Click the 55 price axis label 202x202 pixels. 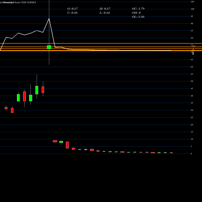coord(192,74)
